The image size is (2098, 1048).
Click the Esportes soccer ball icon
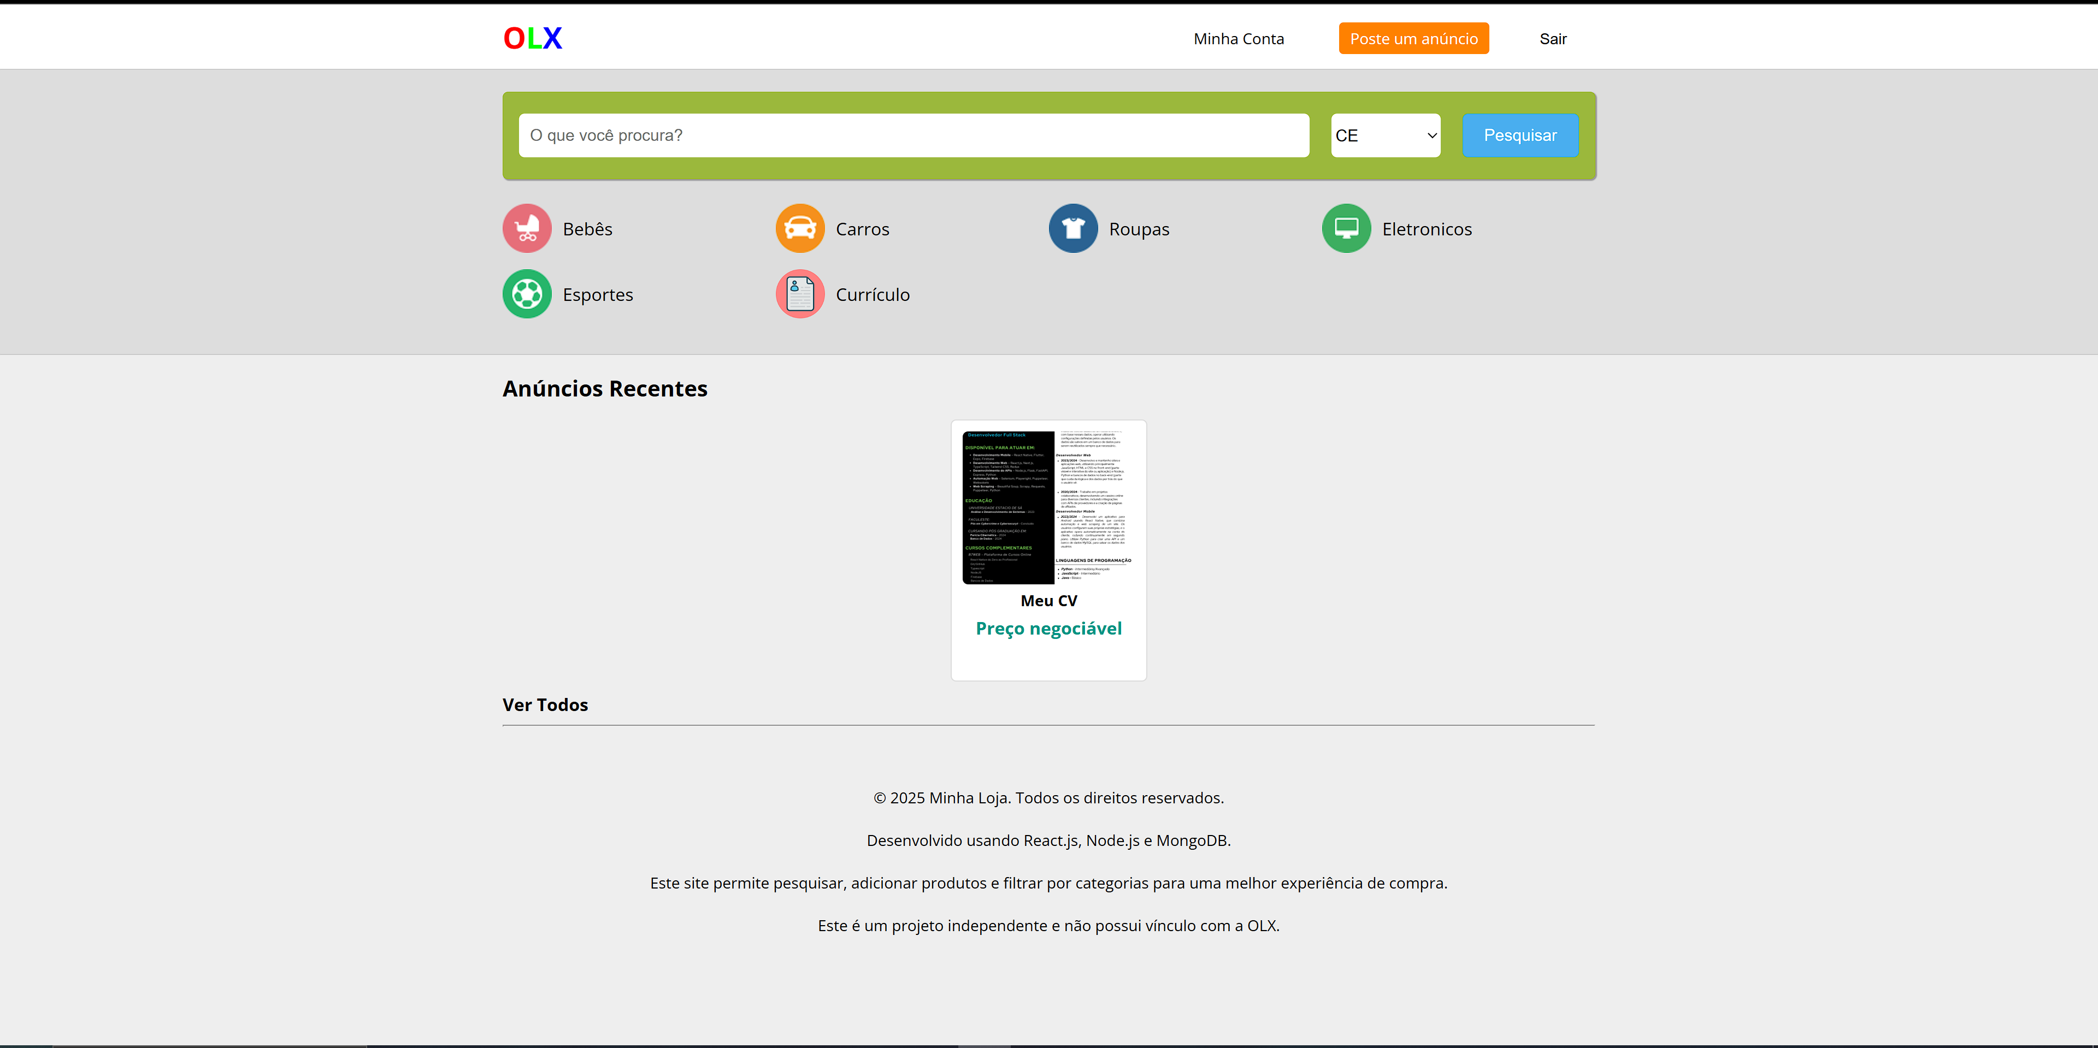click(x=527, y=294)
